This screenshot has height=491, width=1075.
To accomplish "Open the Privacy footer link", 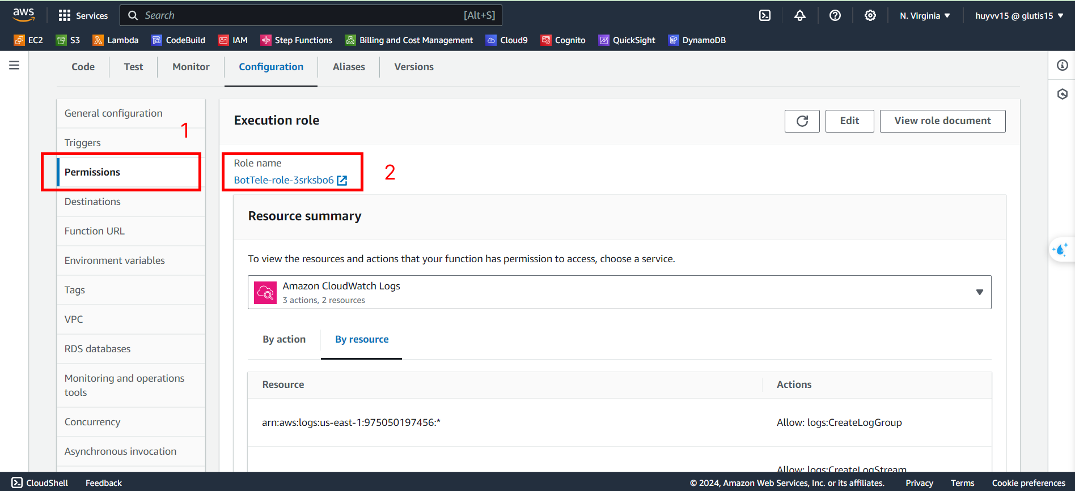I will 919,483.
